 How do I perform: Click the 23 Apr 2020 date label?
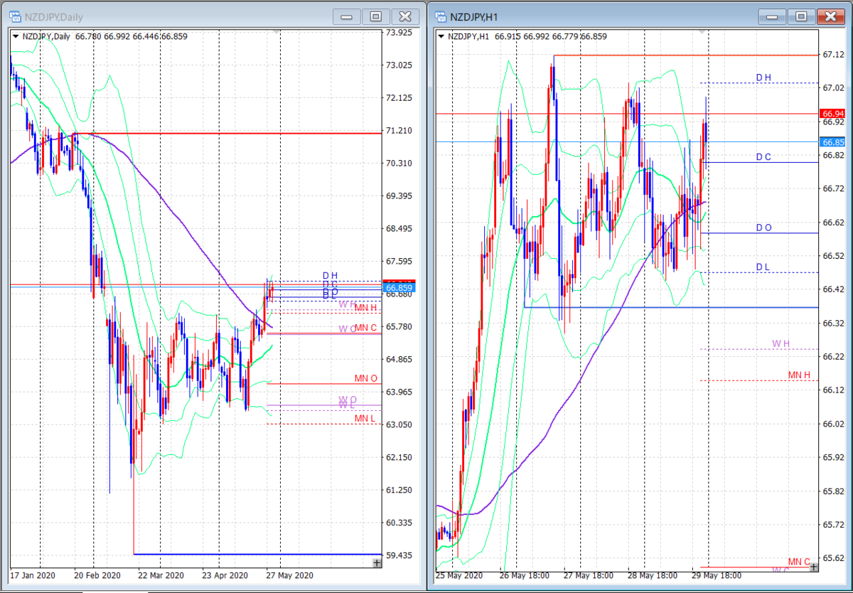click(225, 575)
